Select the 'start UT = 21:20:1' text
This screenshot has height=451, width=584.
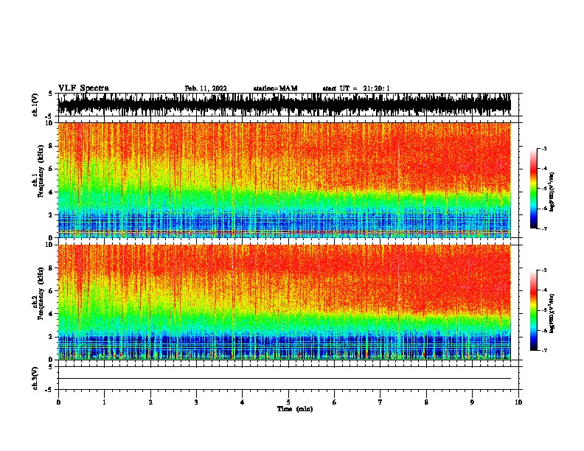click(356, 88)
